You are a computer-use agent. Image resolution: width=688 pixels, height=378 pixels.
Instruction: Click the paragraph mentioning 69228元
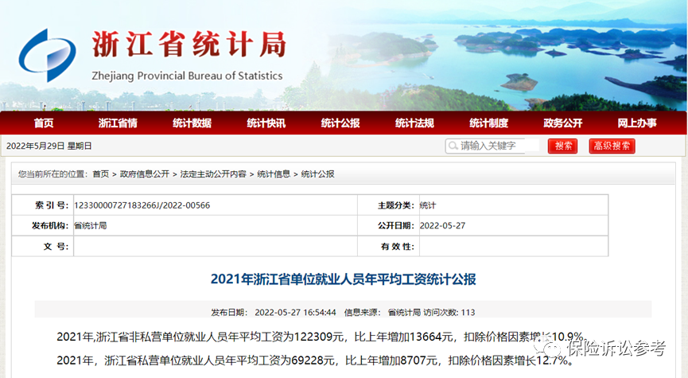click(315, 360)
